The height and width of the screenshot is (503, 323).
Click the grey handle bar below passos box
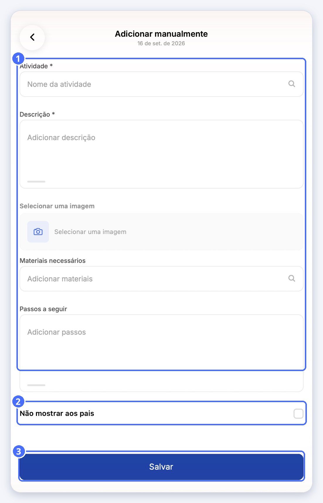(36, 385)
